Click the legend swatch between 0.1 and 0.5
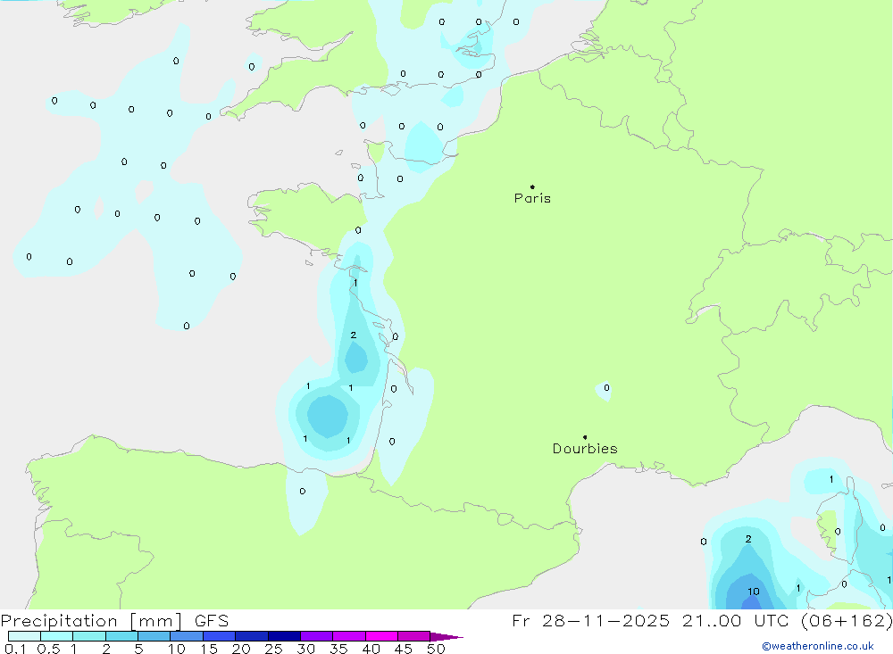The image size is (893, 654). (x=24, y=636)
